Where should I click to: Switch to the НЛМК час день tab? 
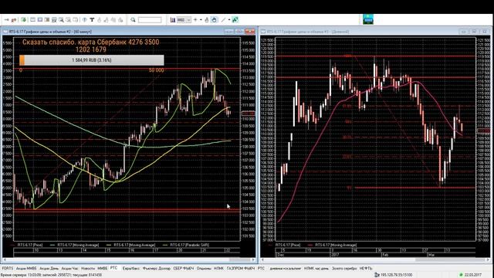pos(316,268)
